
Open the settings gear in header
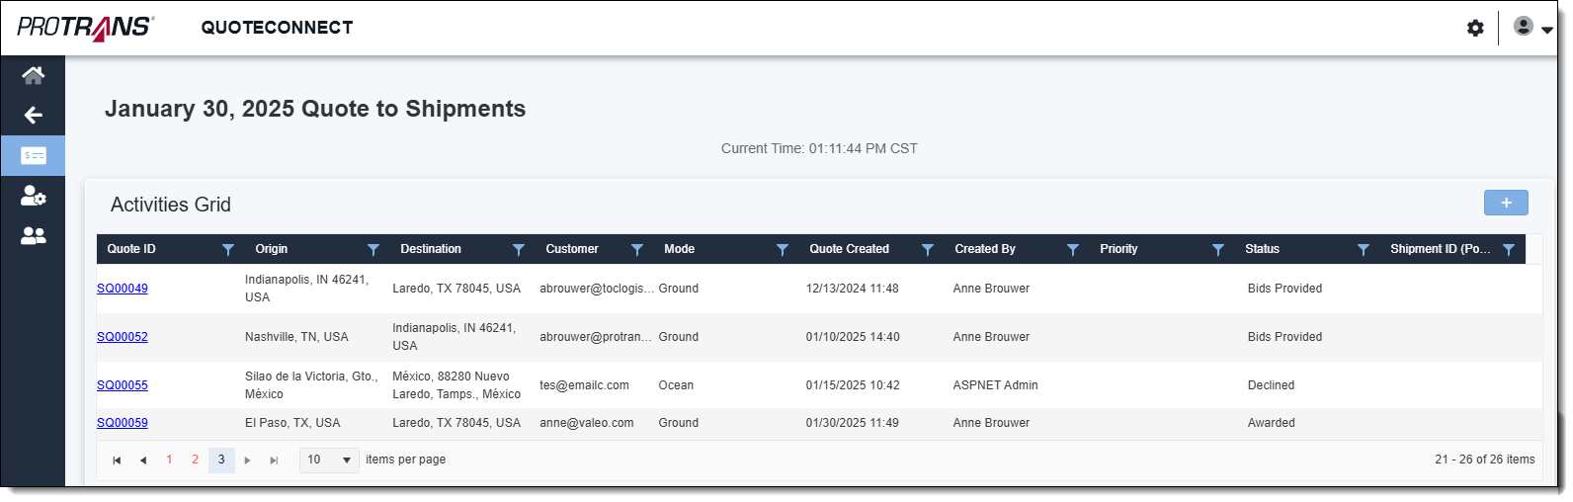tap(1475, 28)
